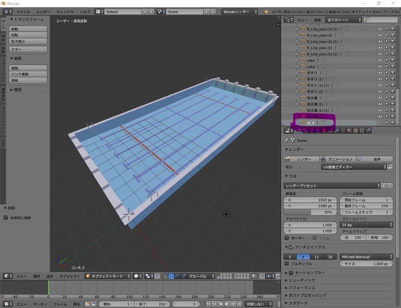Hide the 水_S object in the outliner

pyautogui.click(x=379, y=122)
